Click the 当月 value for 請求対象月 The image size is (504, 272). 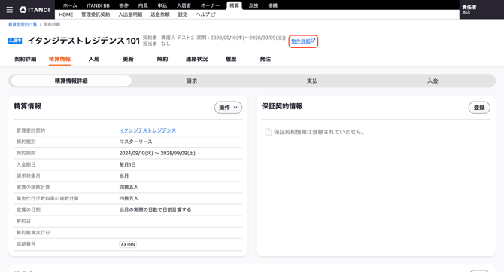coord(124,176)
